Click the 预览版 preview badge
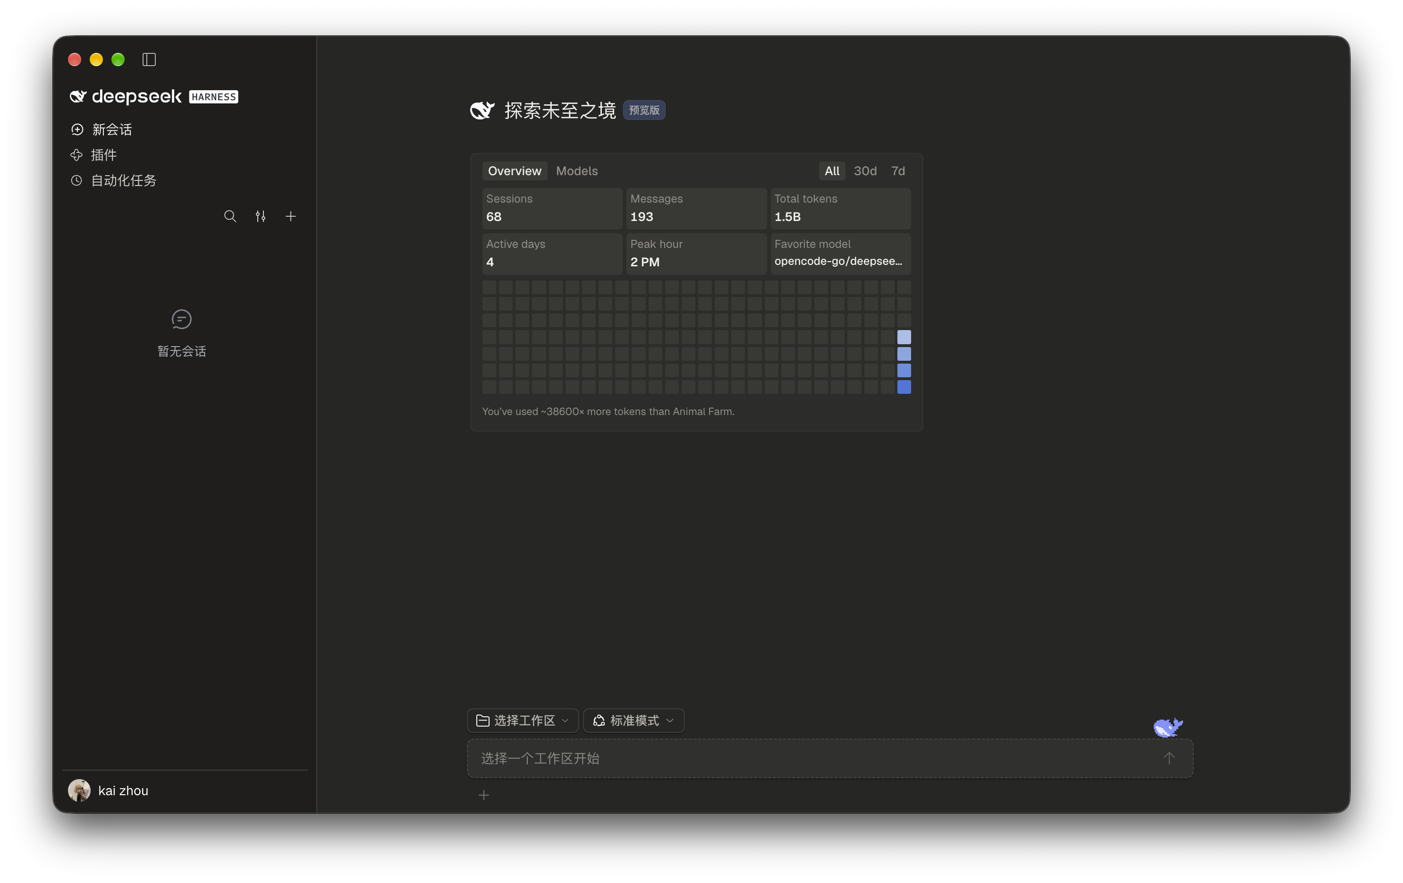1403x883 pixels. click(644, 110)
